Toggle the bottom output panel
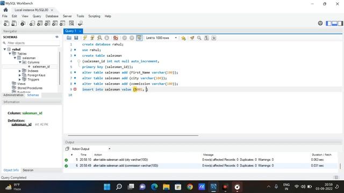 334,23
